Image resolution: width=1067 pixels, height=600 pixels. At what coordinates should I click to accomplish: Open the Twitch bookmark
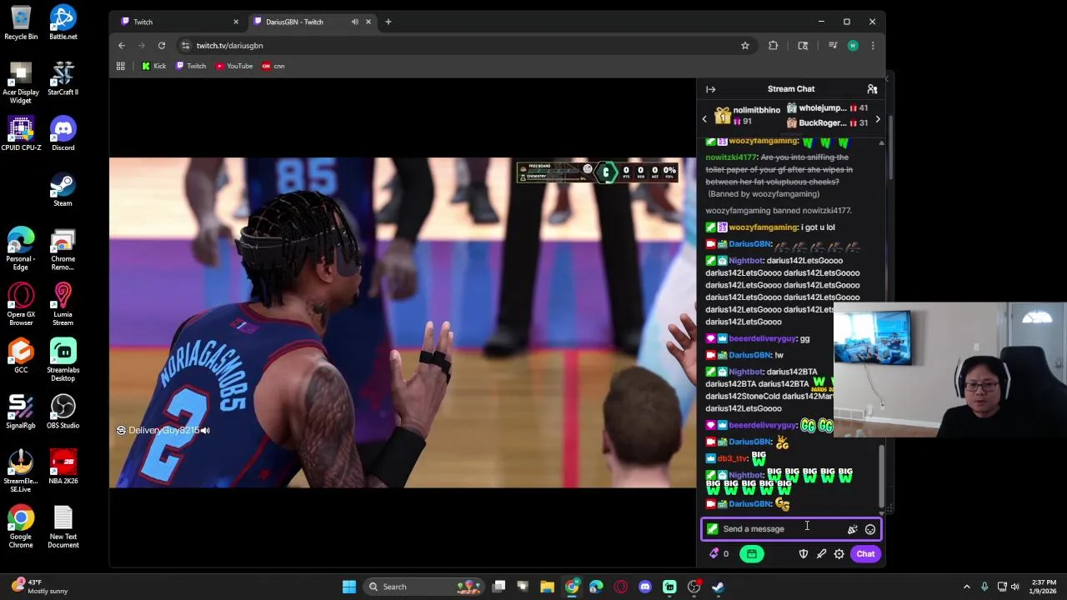pyautogui.click(x=191, y=66)
